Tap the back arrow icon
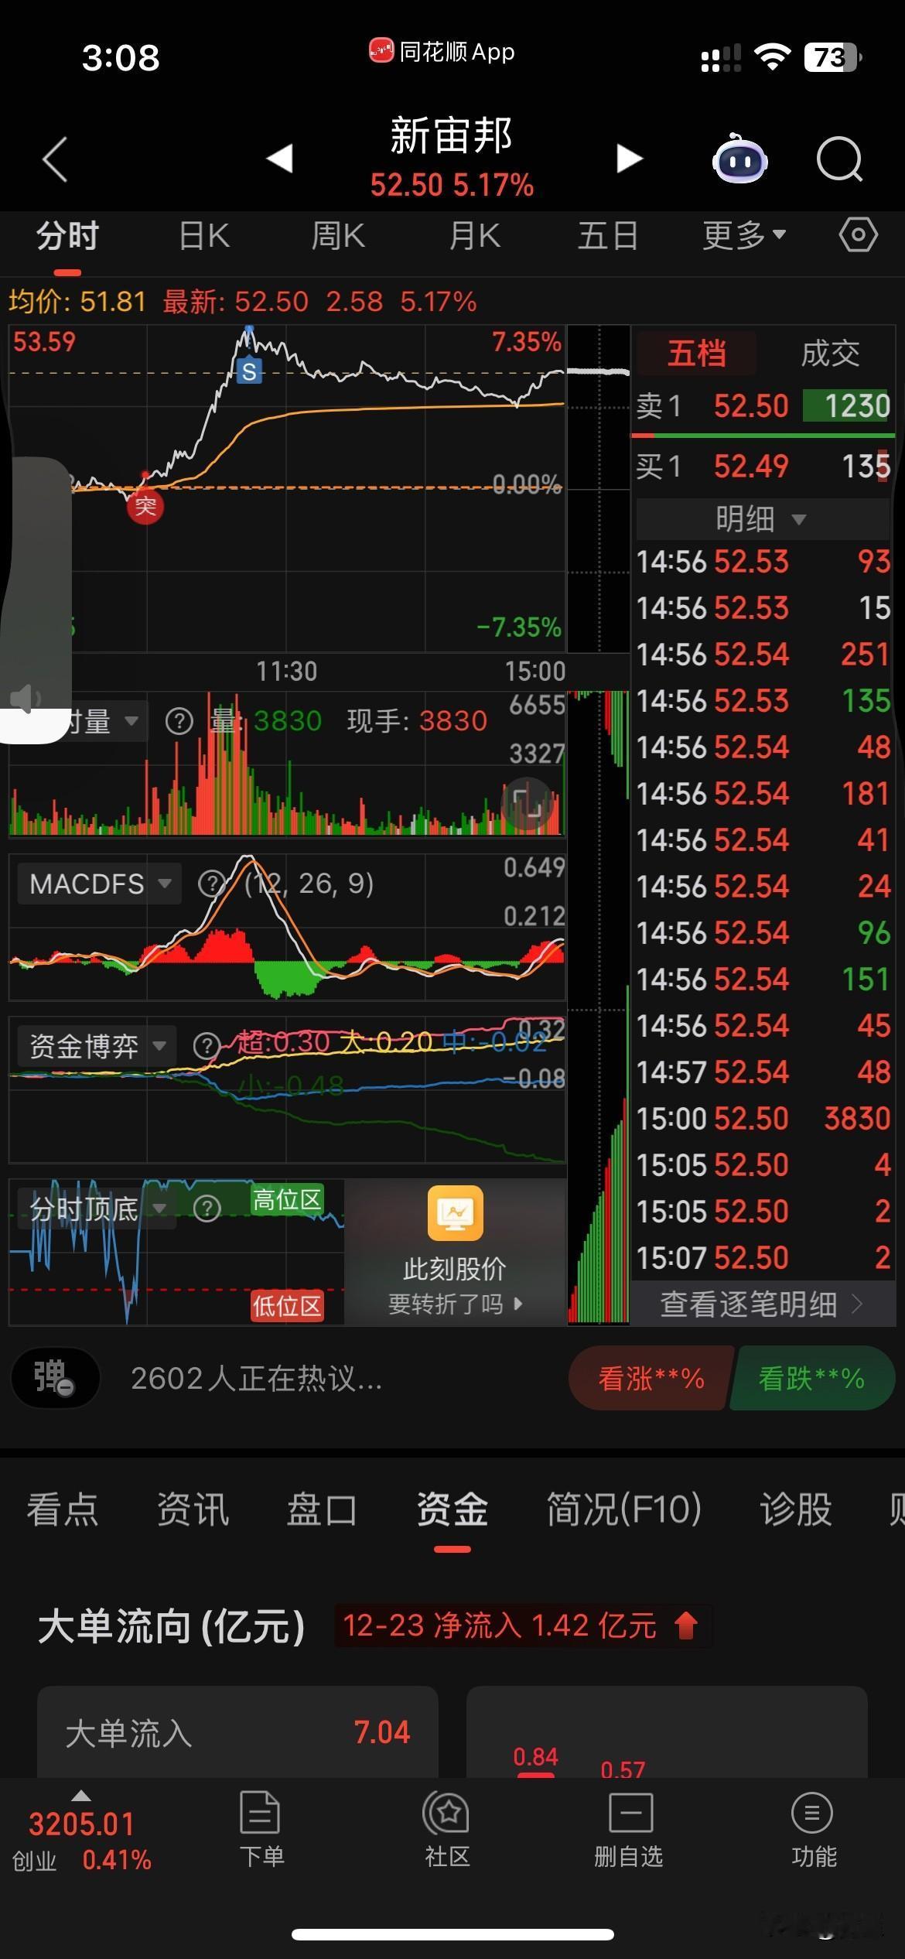Viewport: 905px width, 1959px height. point(55,159)
